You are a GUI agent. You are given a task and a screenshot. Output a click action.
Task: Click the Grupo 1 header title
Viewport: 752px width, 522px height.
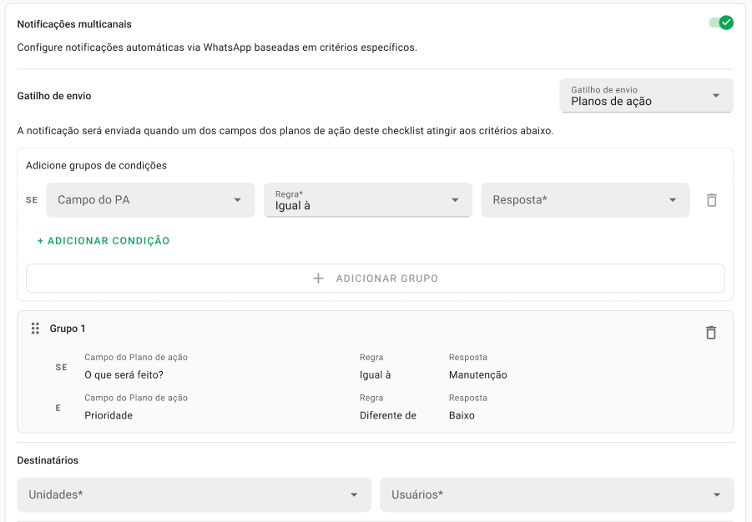click(68, 329)
